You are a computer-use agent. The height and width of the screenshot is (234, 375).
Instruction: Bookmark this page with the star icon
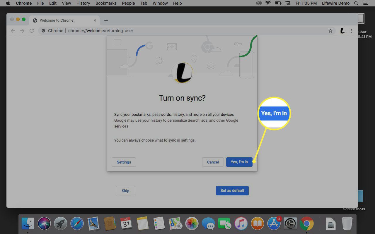(330, 31)
